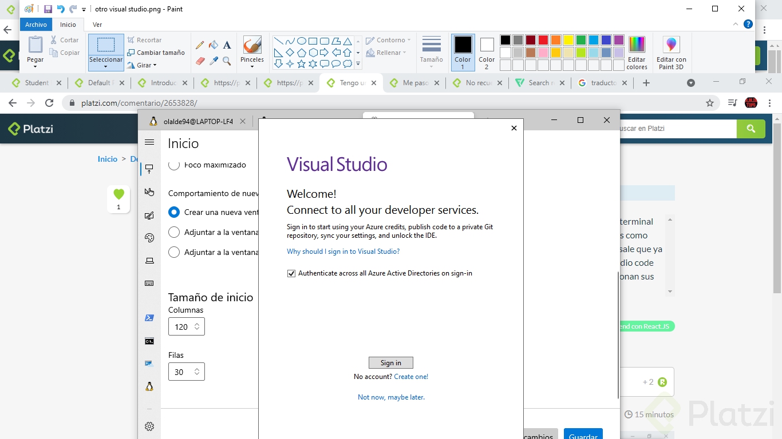Image resolution: width=782 pixels, height=439 pixels.
Task: Click the Create one! account link
Action: [411, 377]
